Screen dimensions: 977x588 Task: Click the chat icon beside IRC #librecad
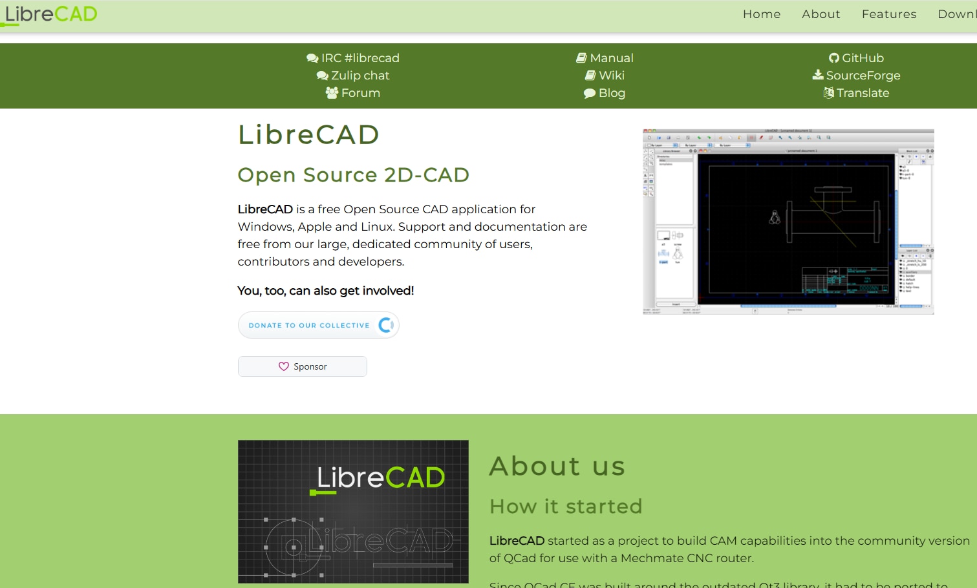click(312, 58)
